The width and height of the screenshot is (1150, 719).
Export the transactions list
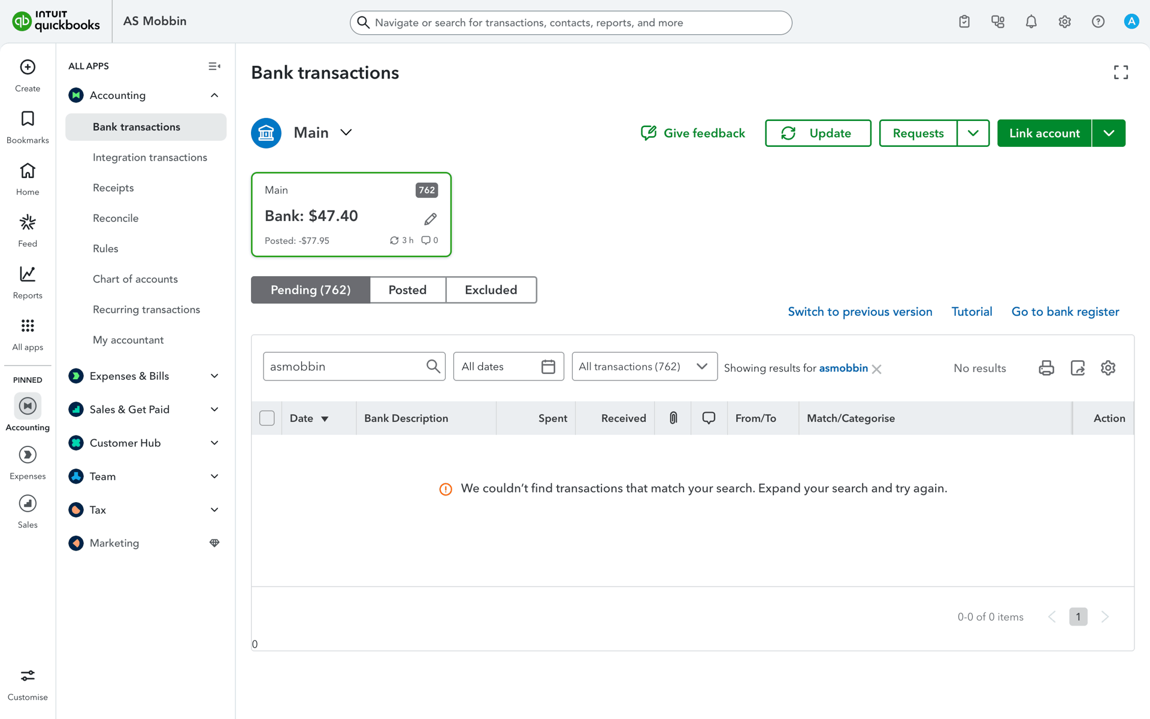pos(1078,368)
